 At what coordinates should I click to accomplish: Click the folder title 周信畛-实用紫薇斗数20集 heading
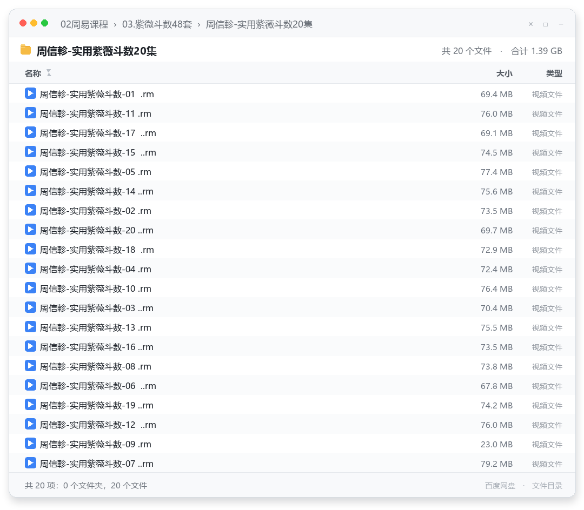point(96,51)
